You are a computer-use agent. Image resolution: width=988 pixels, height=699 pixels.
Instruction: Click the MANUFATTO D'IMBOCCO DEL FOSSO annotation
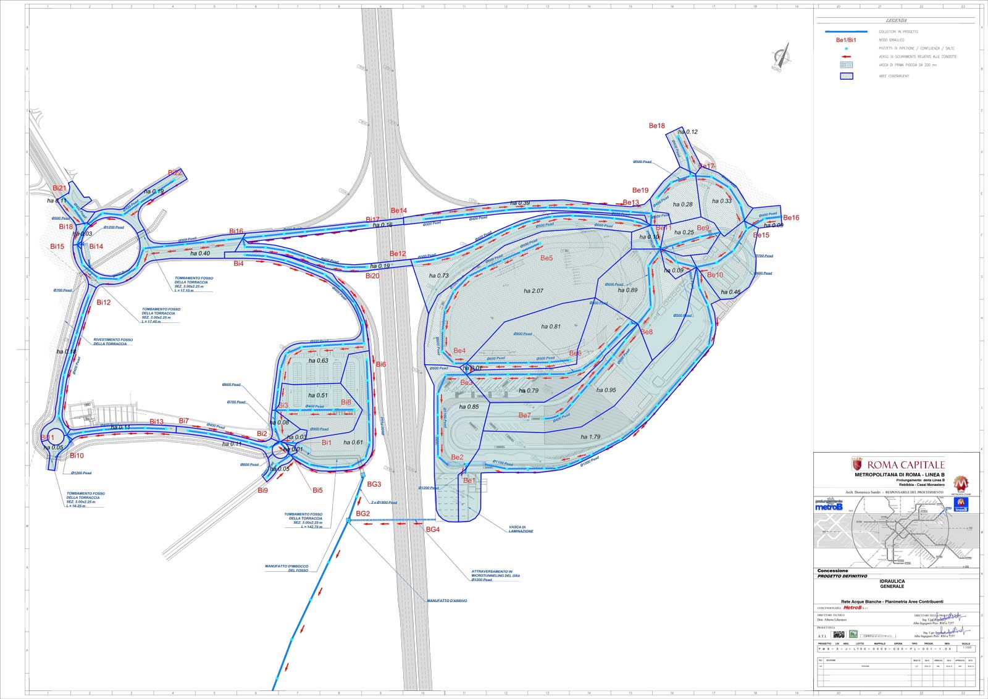(287, 569)
